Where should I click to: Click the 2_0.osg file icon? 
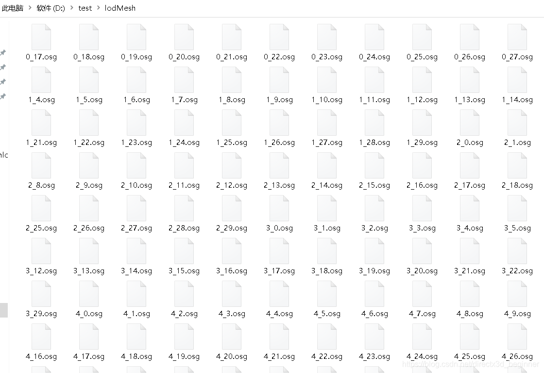click(470, 123)
